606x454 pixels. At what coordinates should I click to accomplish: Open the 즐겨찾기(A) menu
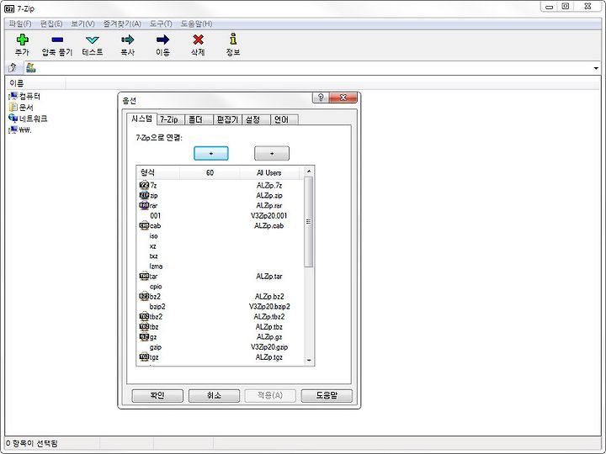[122, 24]
